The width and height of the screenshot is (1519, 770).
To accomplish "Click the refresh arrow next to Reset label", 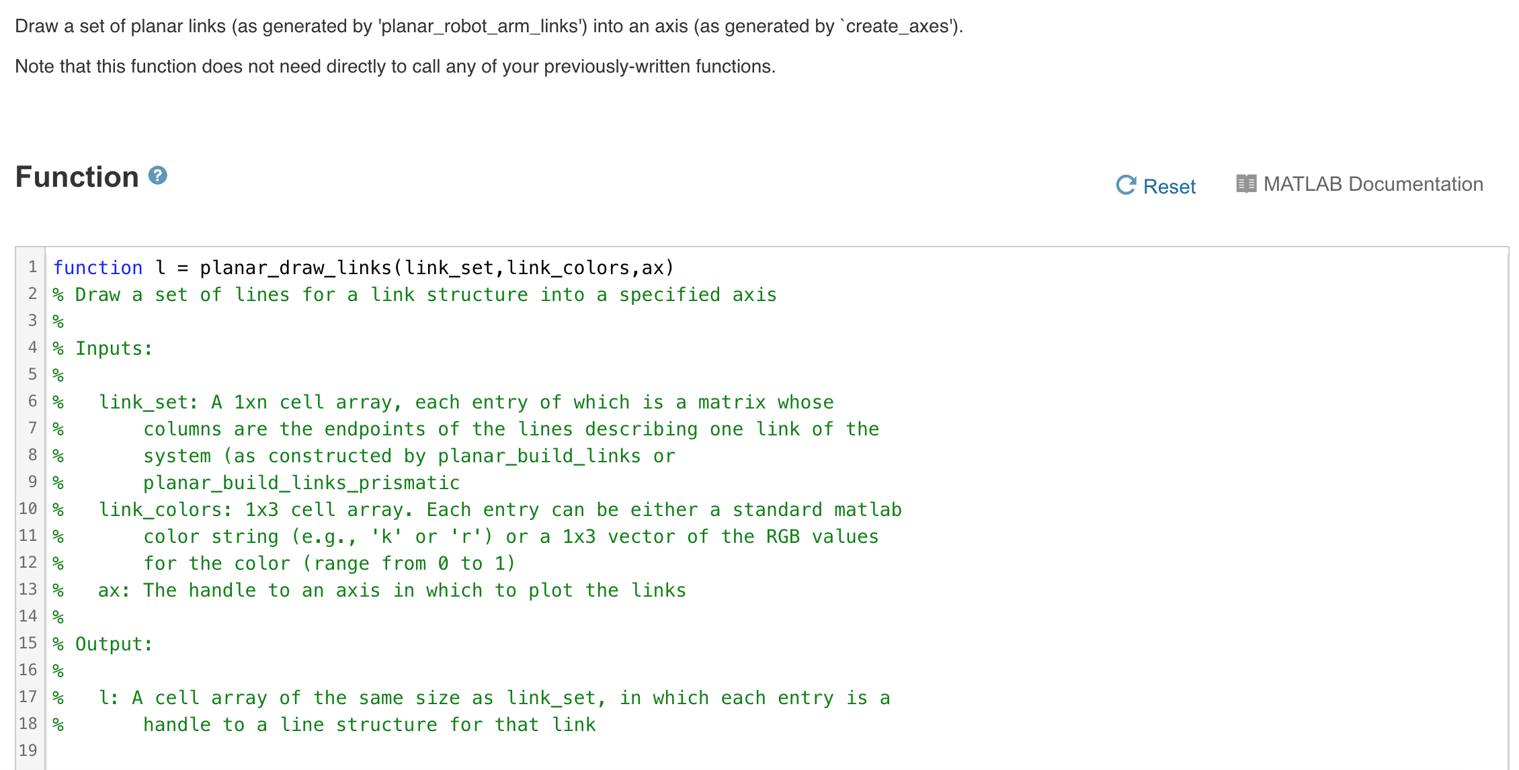I will [x=1128, y=185].
